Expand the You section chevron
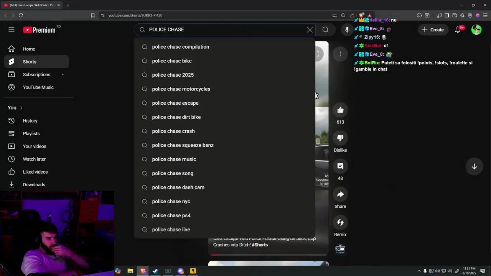The height and width of the screenshot is (276, 491). coord(21,108)
